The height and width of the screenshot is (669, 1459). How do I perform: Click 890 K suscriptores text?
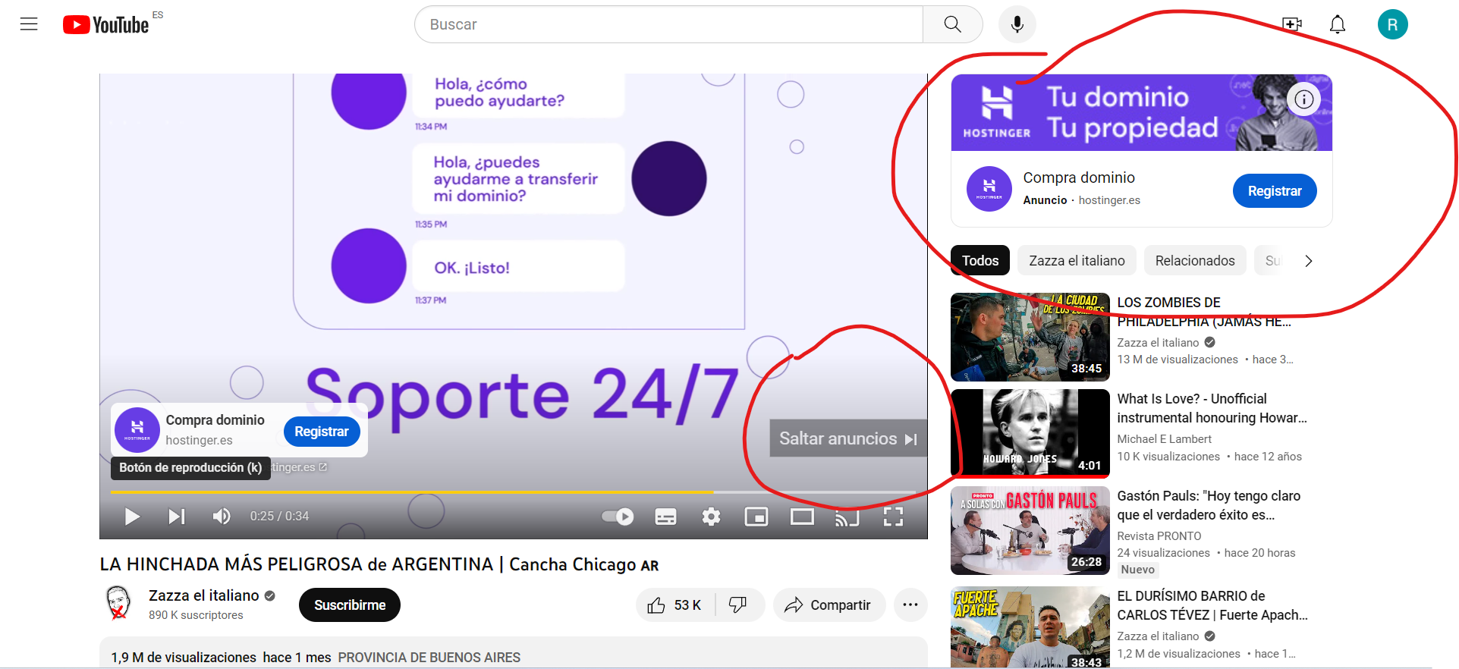(196, 615)
